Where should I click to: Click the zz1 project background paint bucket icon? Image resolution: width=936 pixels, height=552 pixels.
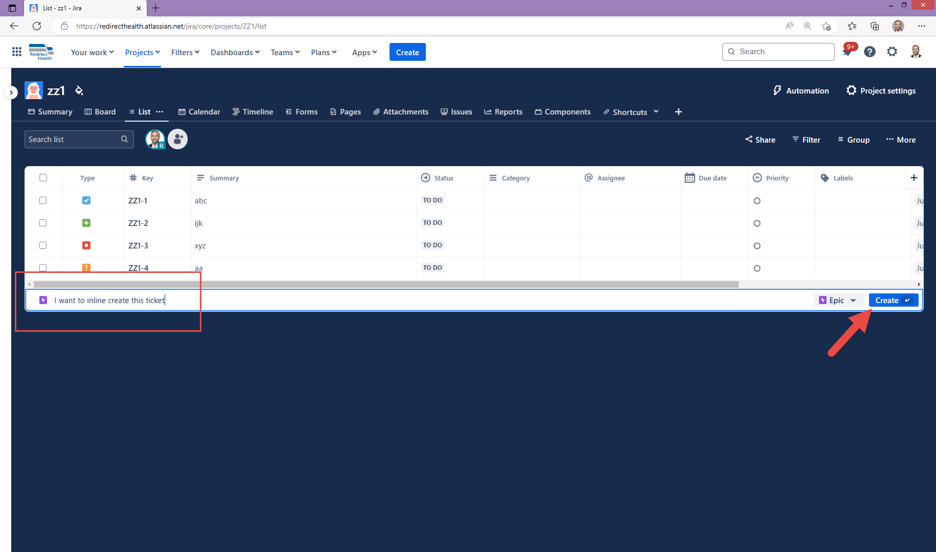[79, 90]
